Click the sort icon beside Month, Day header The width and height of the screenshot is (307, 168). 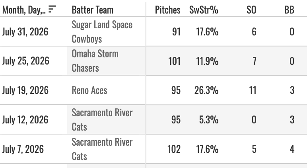click(x=52, y=9)
